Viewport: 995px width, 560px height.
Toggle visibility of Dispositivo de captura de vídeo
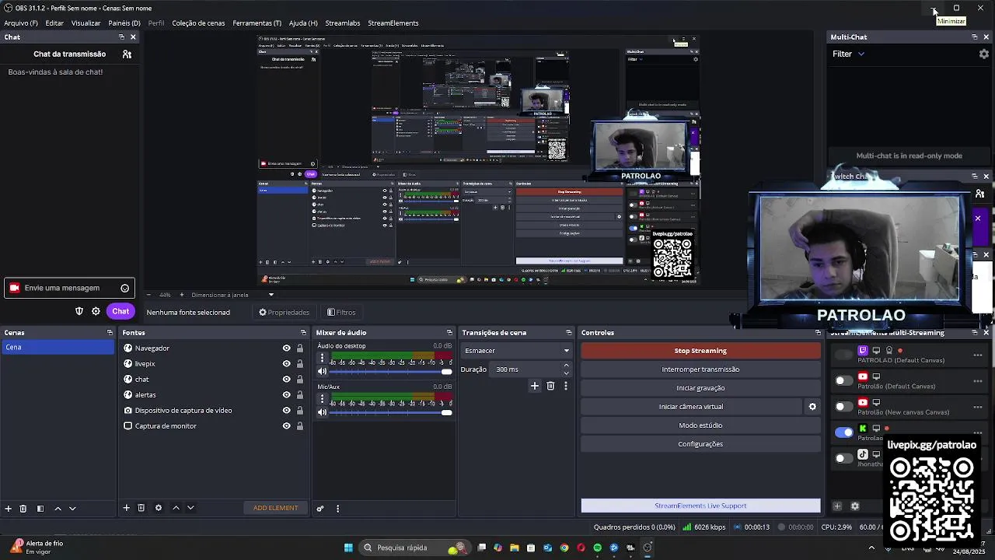click(x=286, y=411)
